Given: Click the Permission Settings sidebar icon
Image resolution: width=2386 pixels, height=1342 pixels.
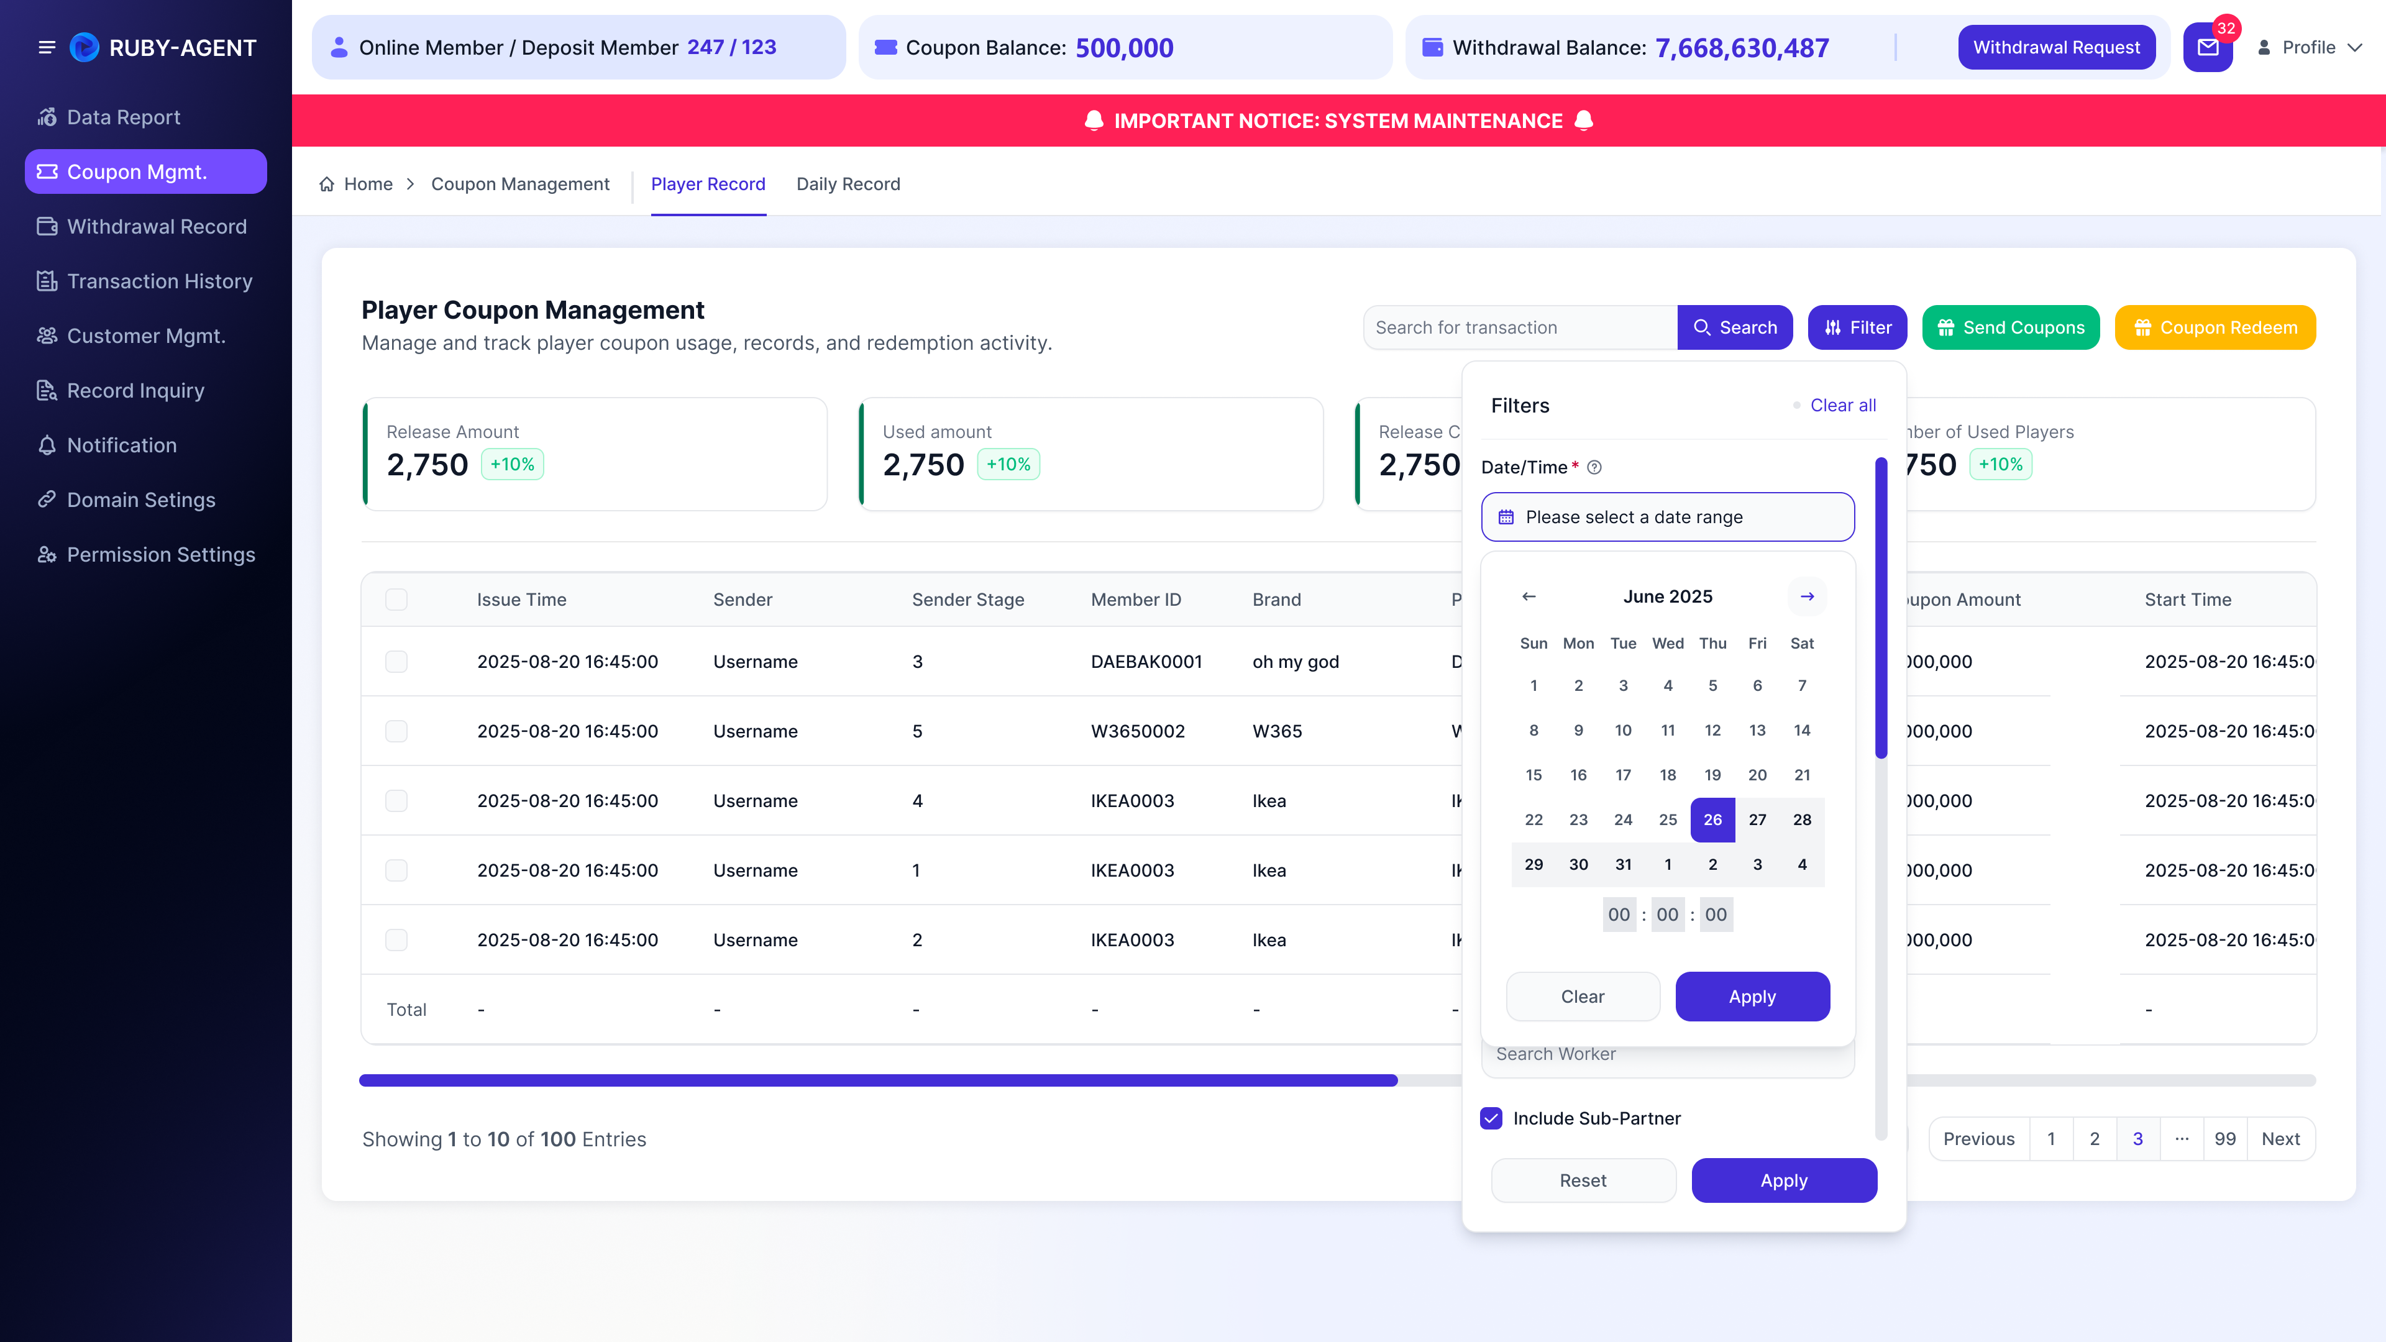Looking at the screenshot, I should click(47, 554).
